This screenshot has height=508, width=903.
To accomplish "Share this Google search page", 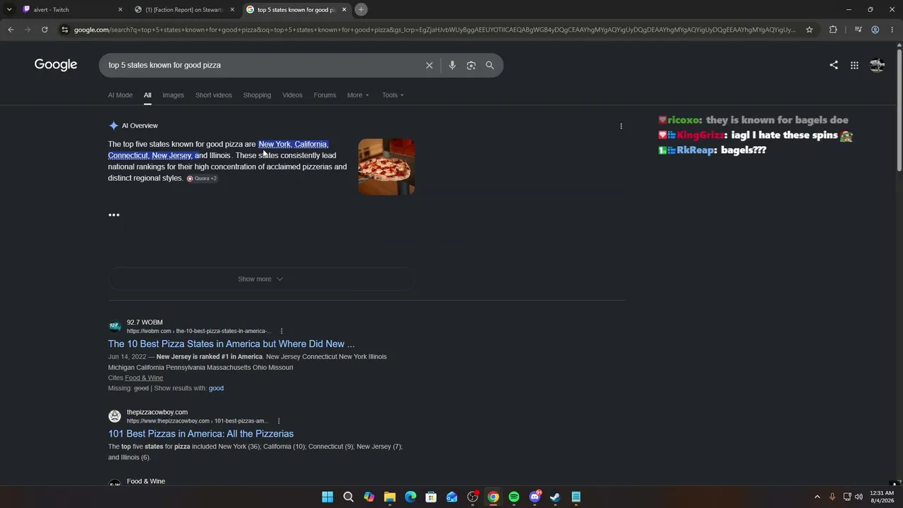I will tap(834, 65).
